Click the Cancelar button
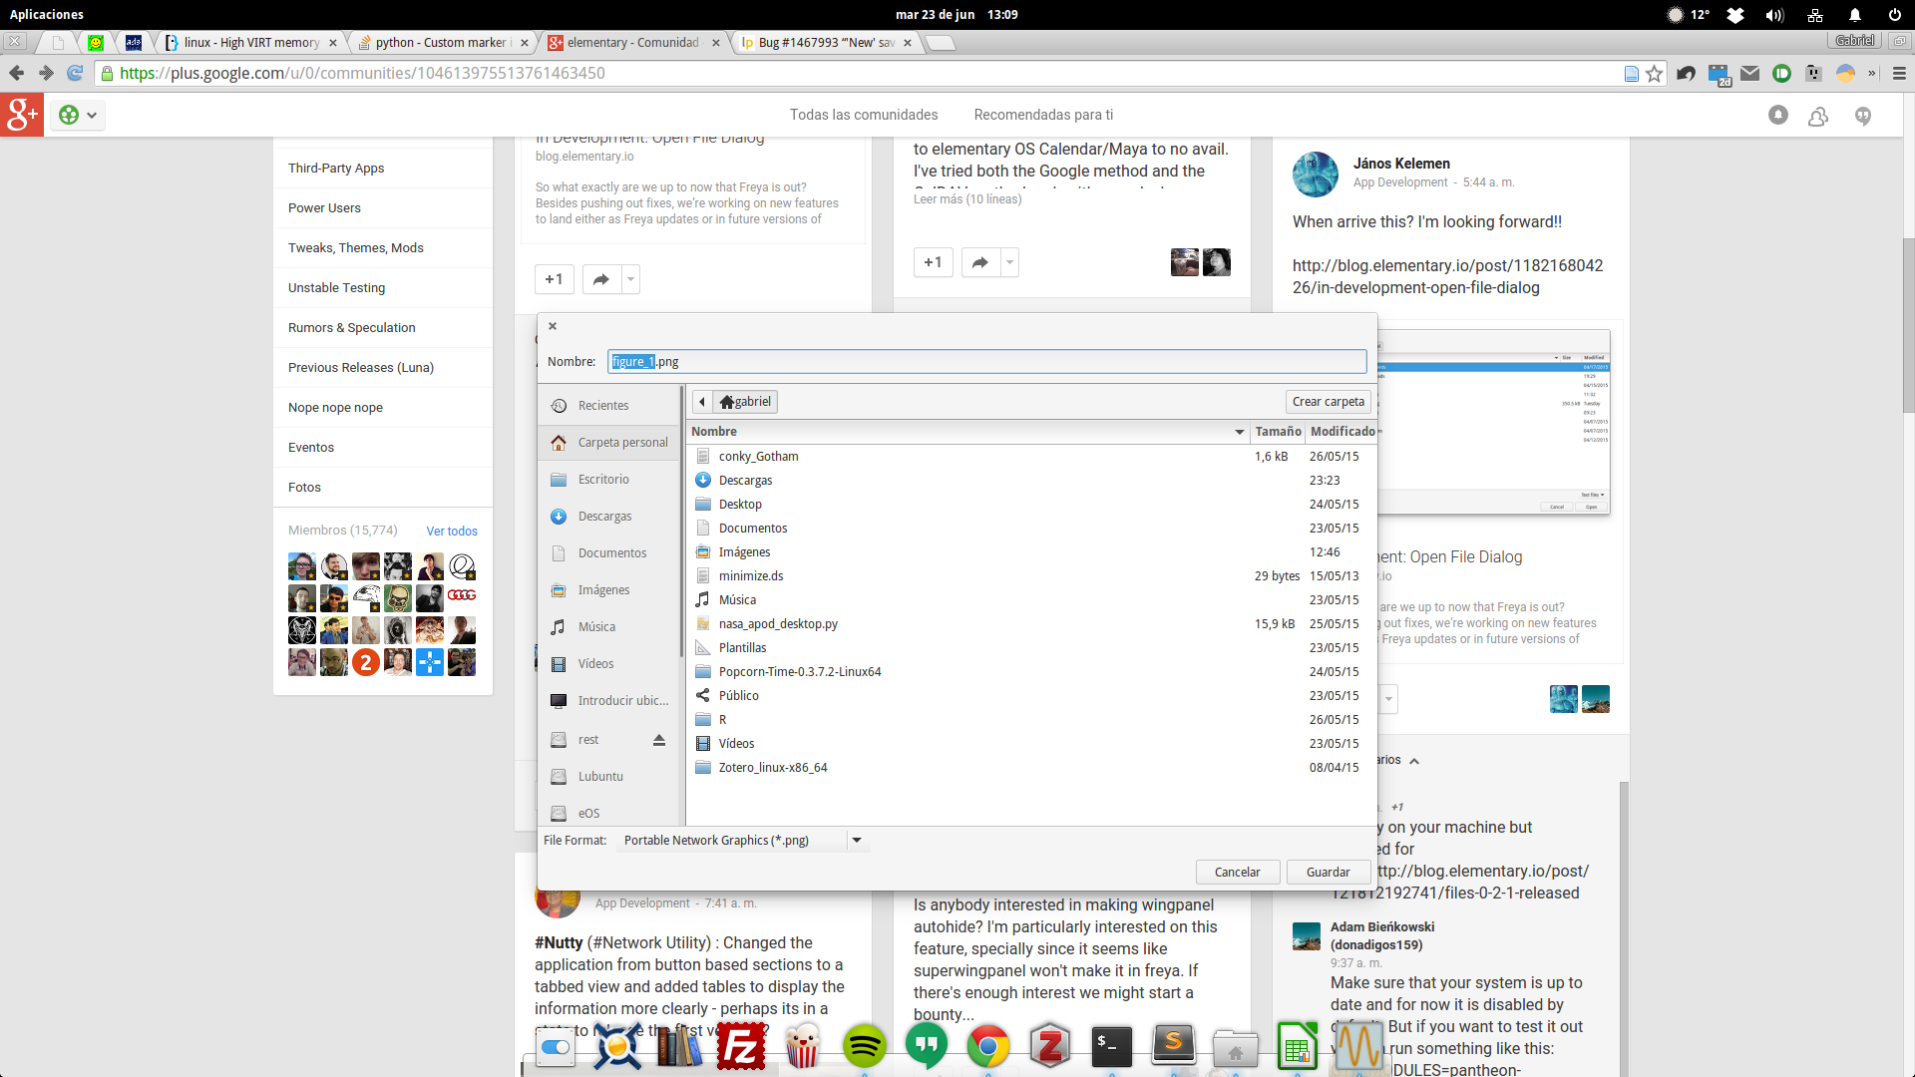The width and height of the screenshot is (1915, 1077). tap(1237, 872)
